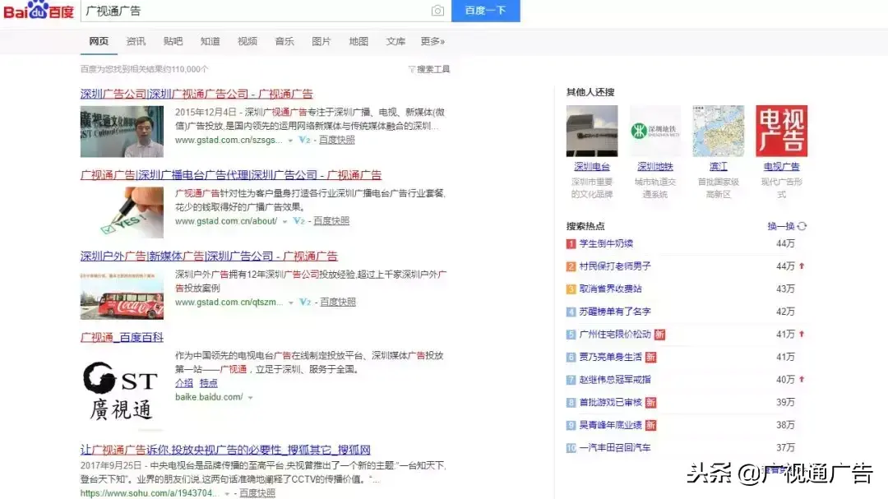The height and width of the screenshot is (499, 888).
Task: Expand dropdown arrow next to sohu.com URL
Action: coord(227,493)
